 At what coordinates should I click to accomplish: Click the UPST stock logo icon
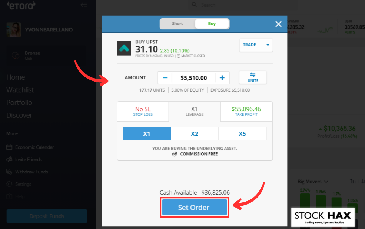coord(124,48)
